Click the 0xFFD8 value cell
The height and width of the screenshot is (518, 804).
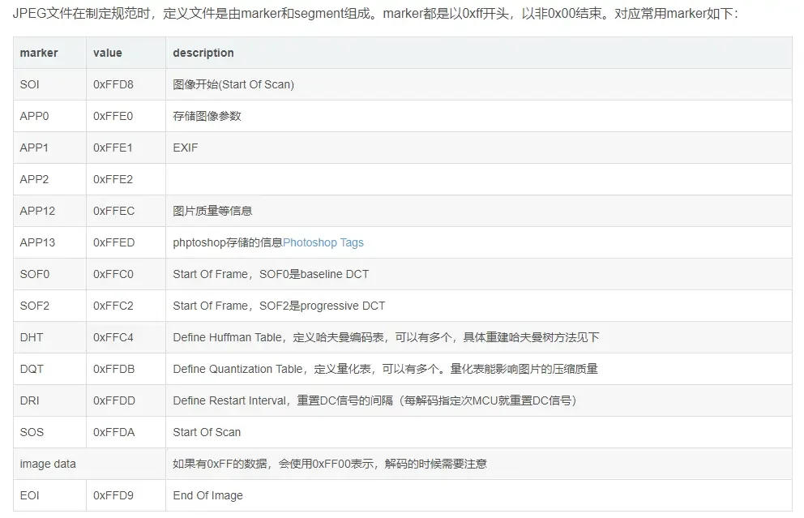(x=126, y=84)
